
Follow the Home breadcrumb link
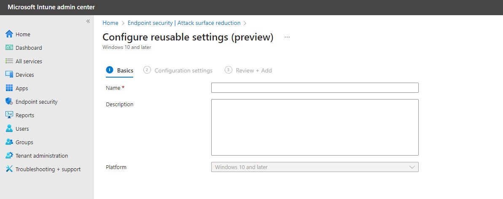[x=110, y=23]
